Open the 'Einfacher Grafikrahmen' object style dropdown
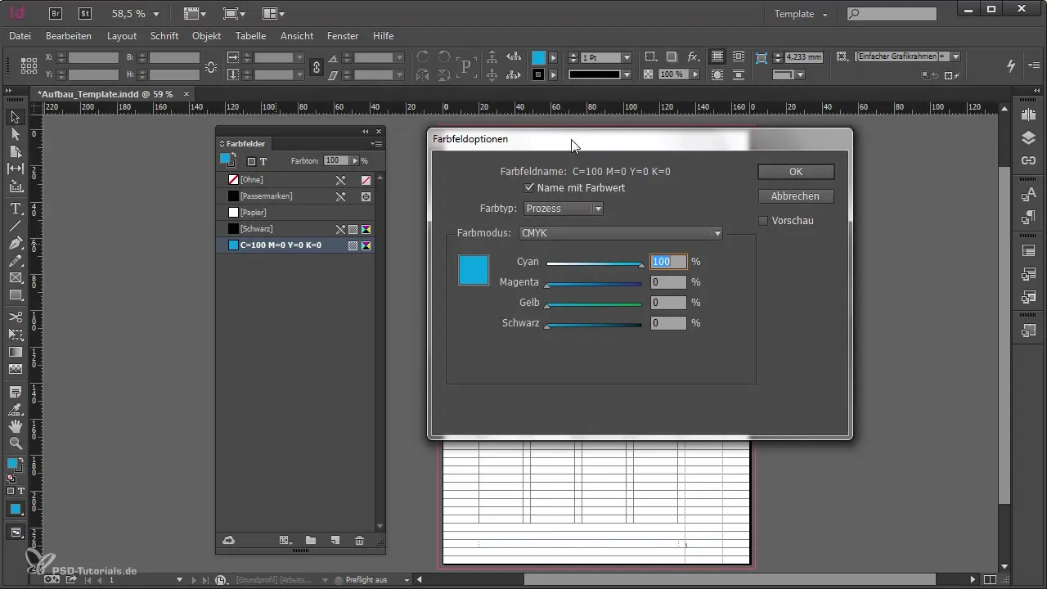Screen dimensions: 1047x589 click(955, 56)
